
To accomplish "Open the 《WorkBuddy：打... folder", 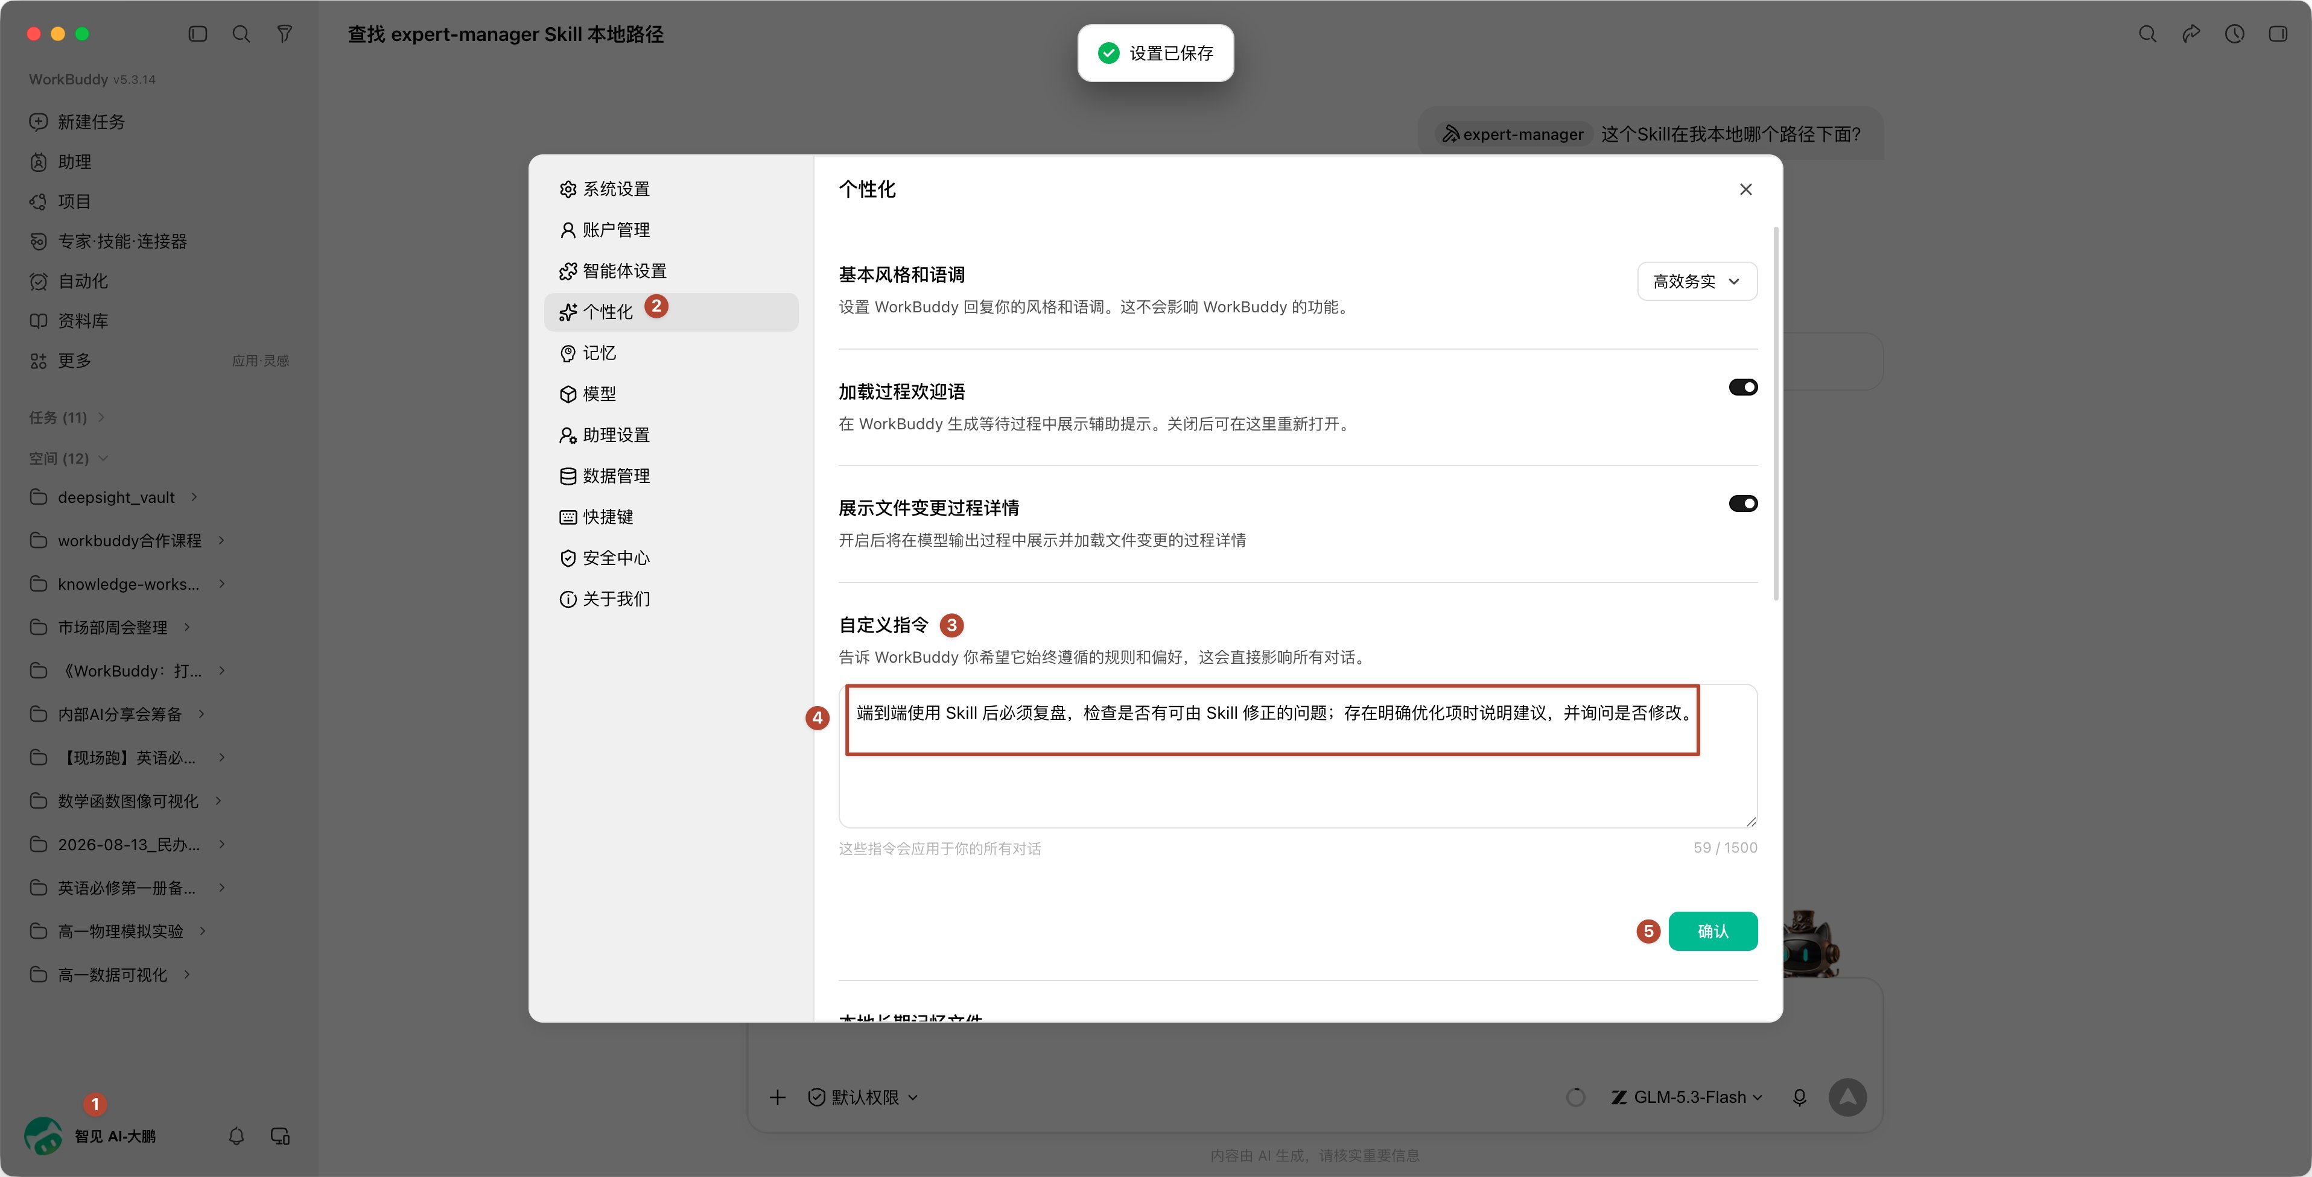I will (129, 671).
